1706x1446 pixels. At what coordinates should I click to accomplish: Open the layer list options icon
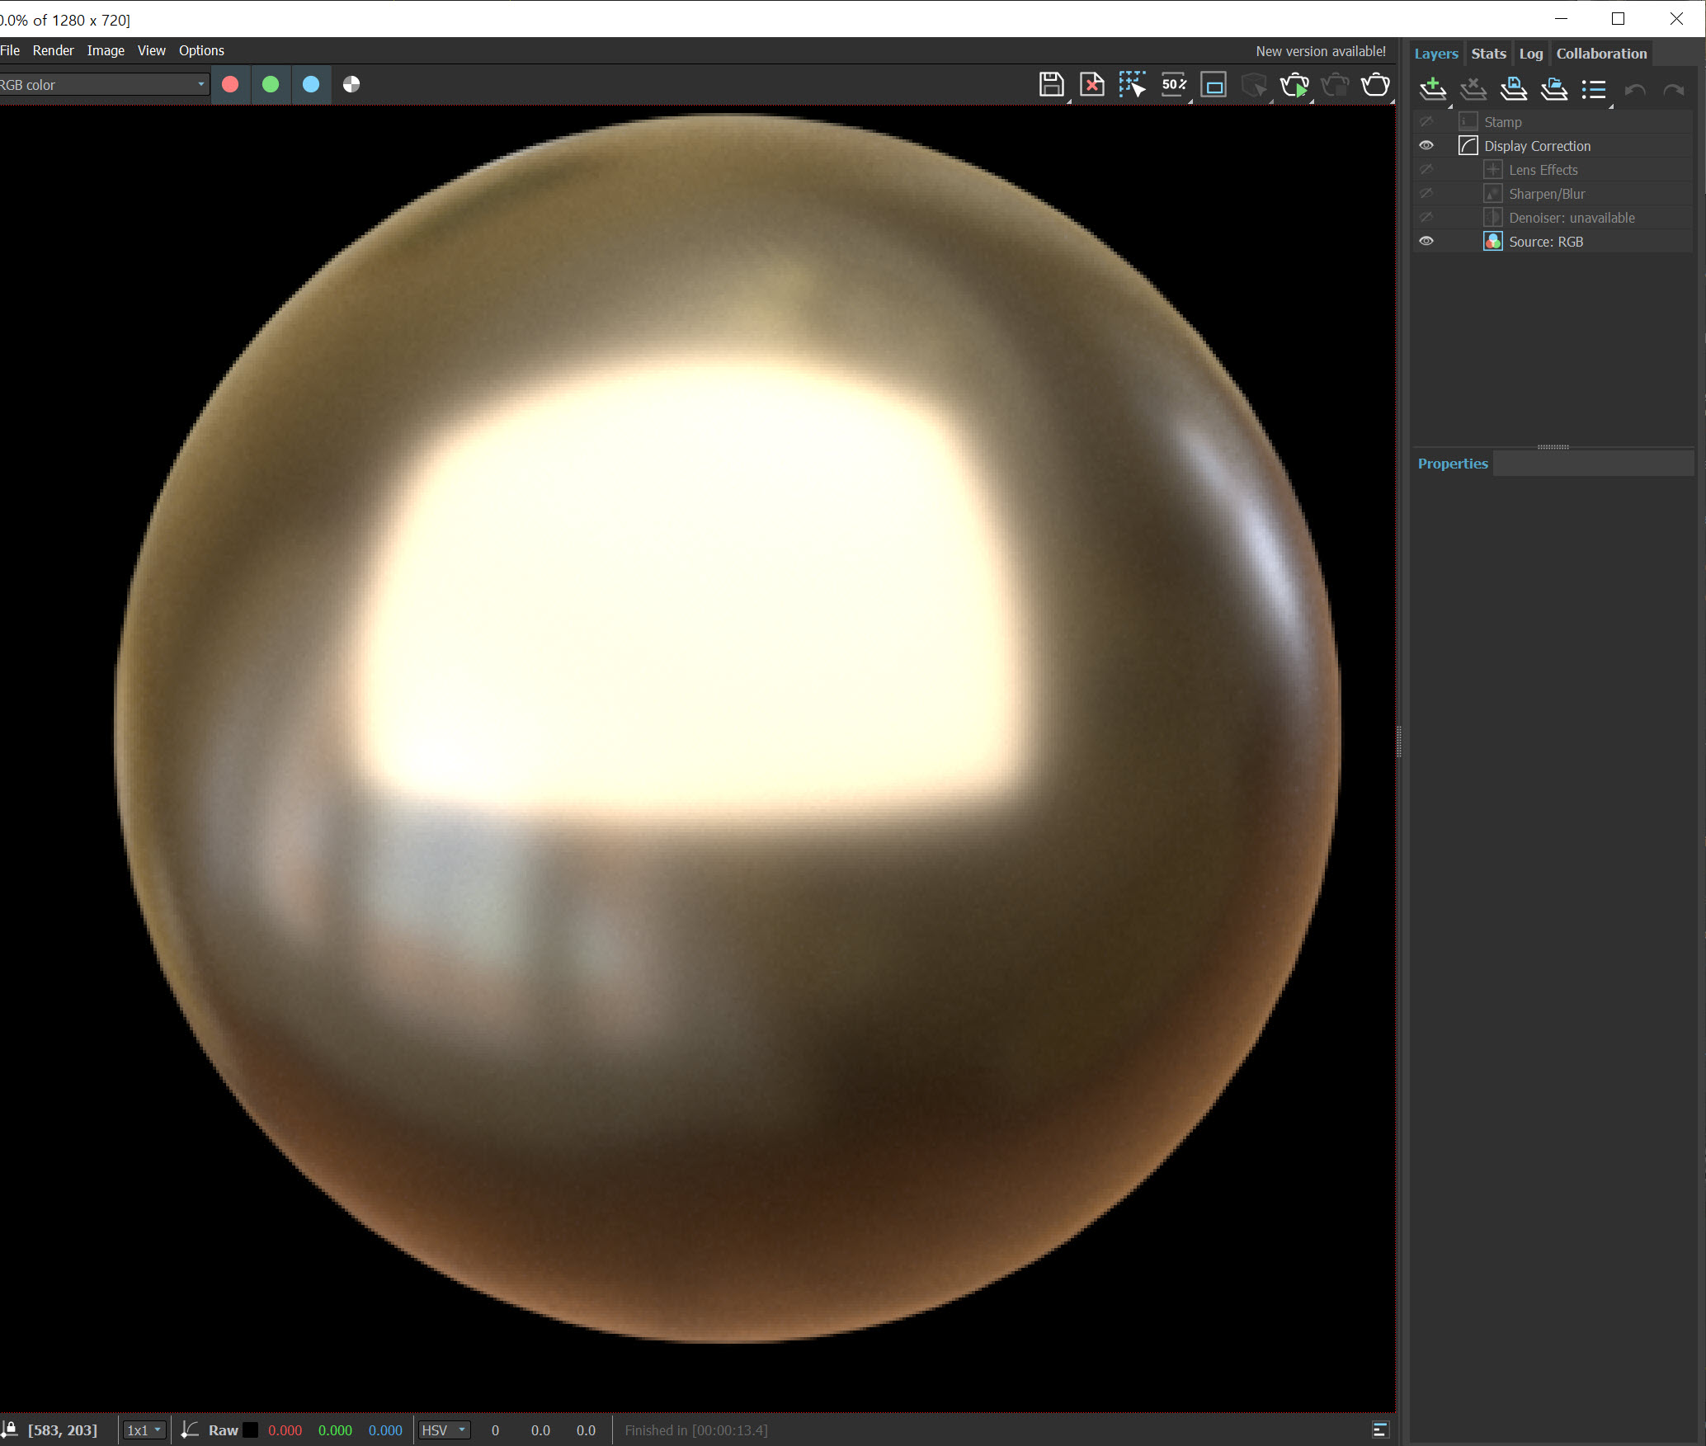(x=1594, y=89)
